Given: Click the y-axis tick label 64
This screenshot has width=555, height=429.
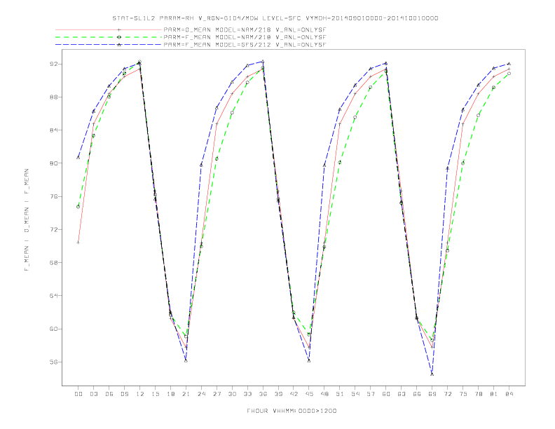Looking at the screenshot, I should 53,296.
